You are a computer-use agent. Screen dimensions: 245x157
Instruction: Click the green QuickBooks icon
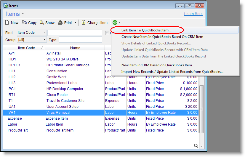coord(115,23)
